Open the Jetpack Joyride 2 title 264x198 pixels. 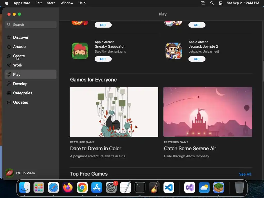point(203,46)
